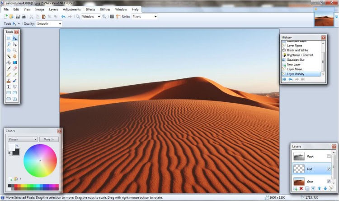
Task: Select the Move Selection tool
Action: [x=15, y=44]
